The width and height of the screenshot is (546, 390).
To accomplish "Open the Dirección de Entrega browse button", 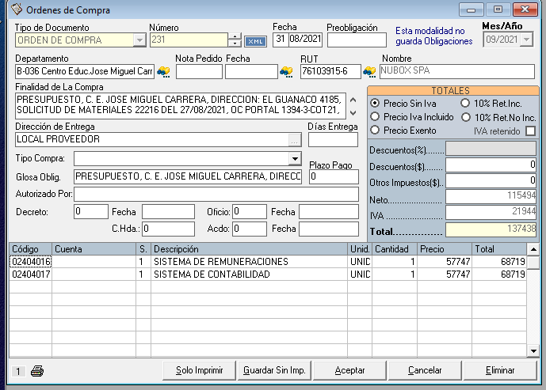I will point(295,140).
